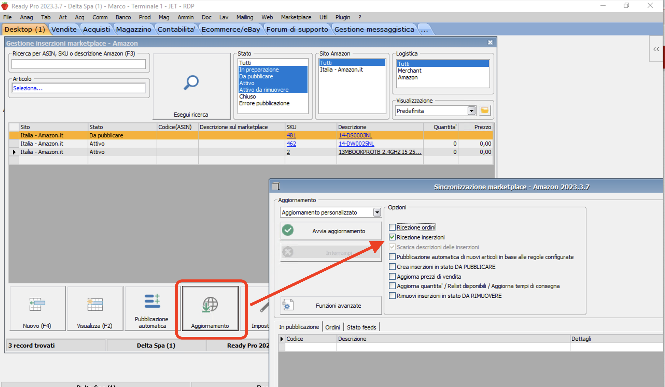Open SKU link 481
Image resolution: width=665 pixels, height=387 pixels.
click(291, 135)
